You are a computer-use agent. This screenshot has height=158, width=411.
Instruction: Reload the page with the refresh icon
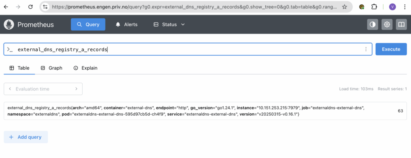31,7
